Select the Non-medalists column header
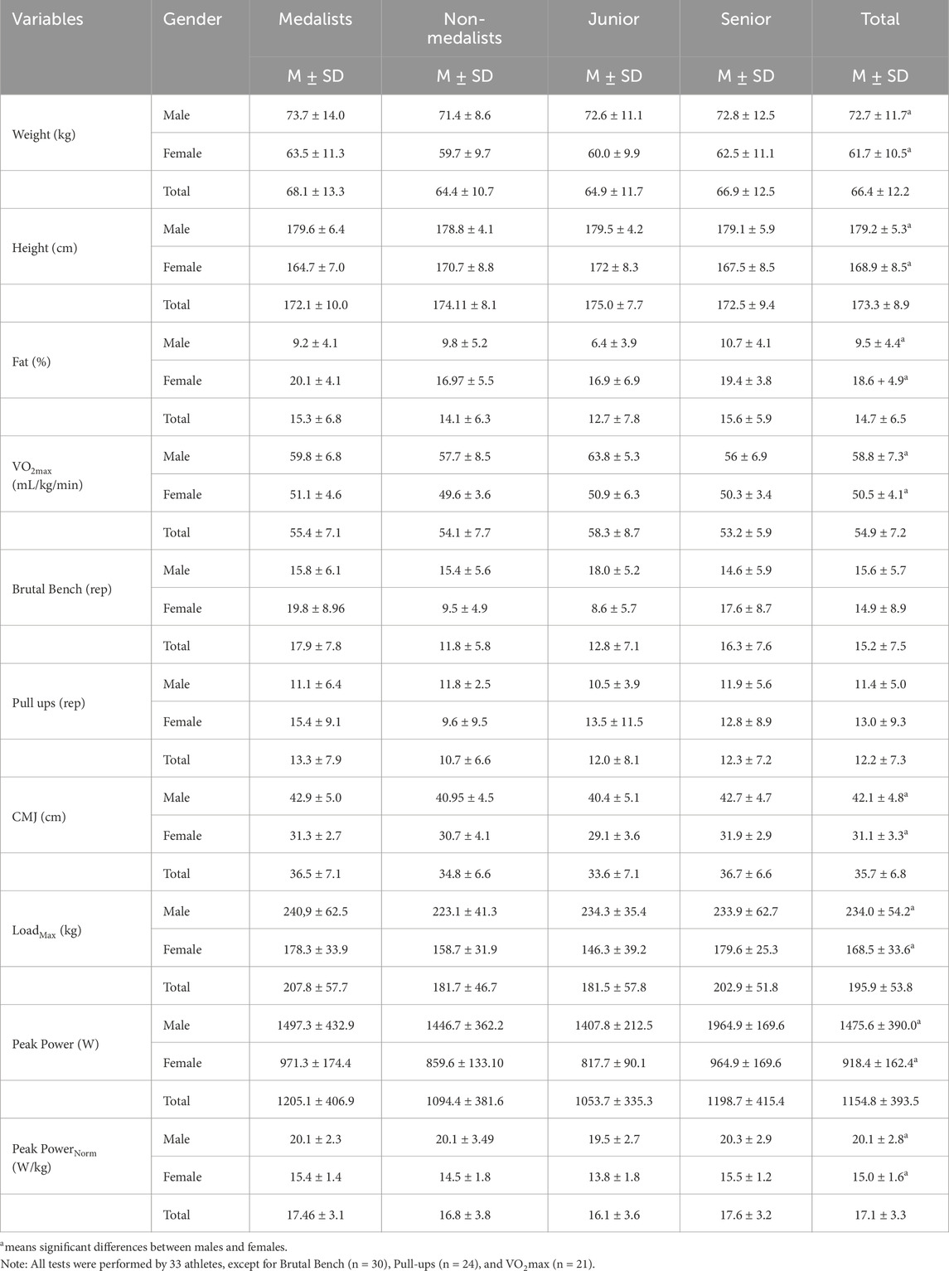The height and width of the screenshot is (1271, 949). (x=464, y=28)
